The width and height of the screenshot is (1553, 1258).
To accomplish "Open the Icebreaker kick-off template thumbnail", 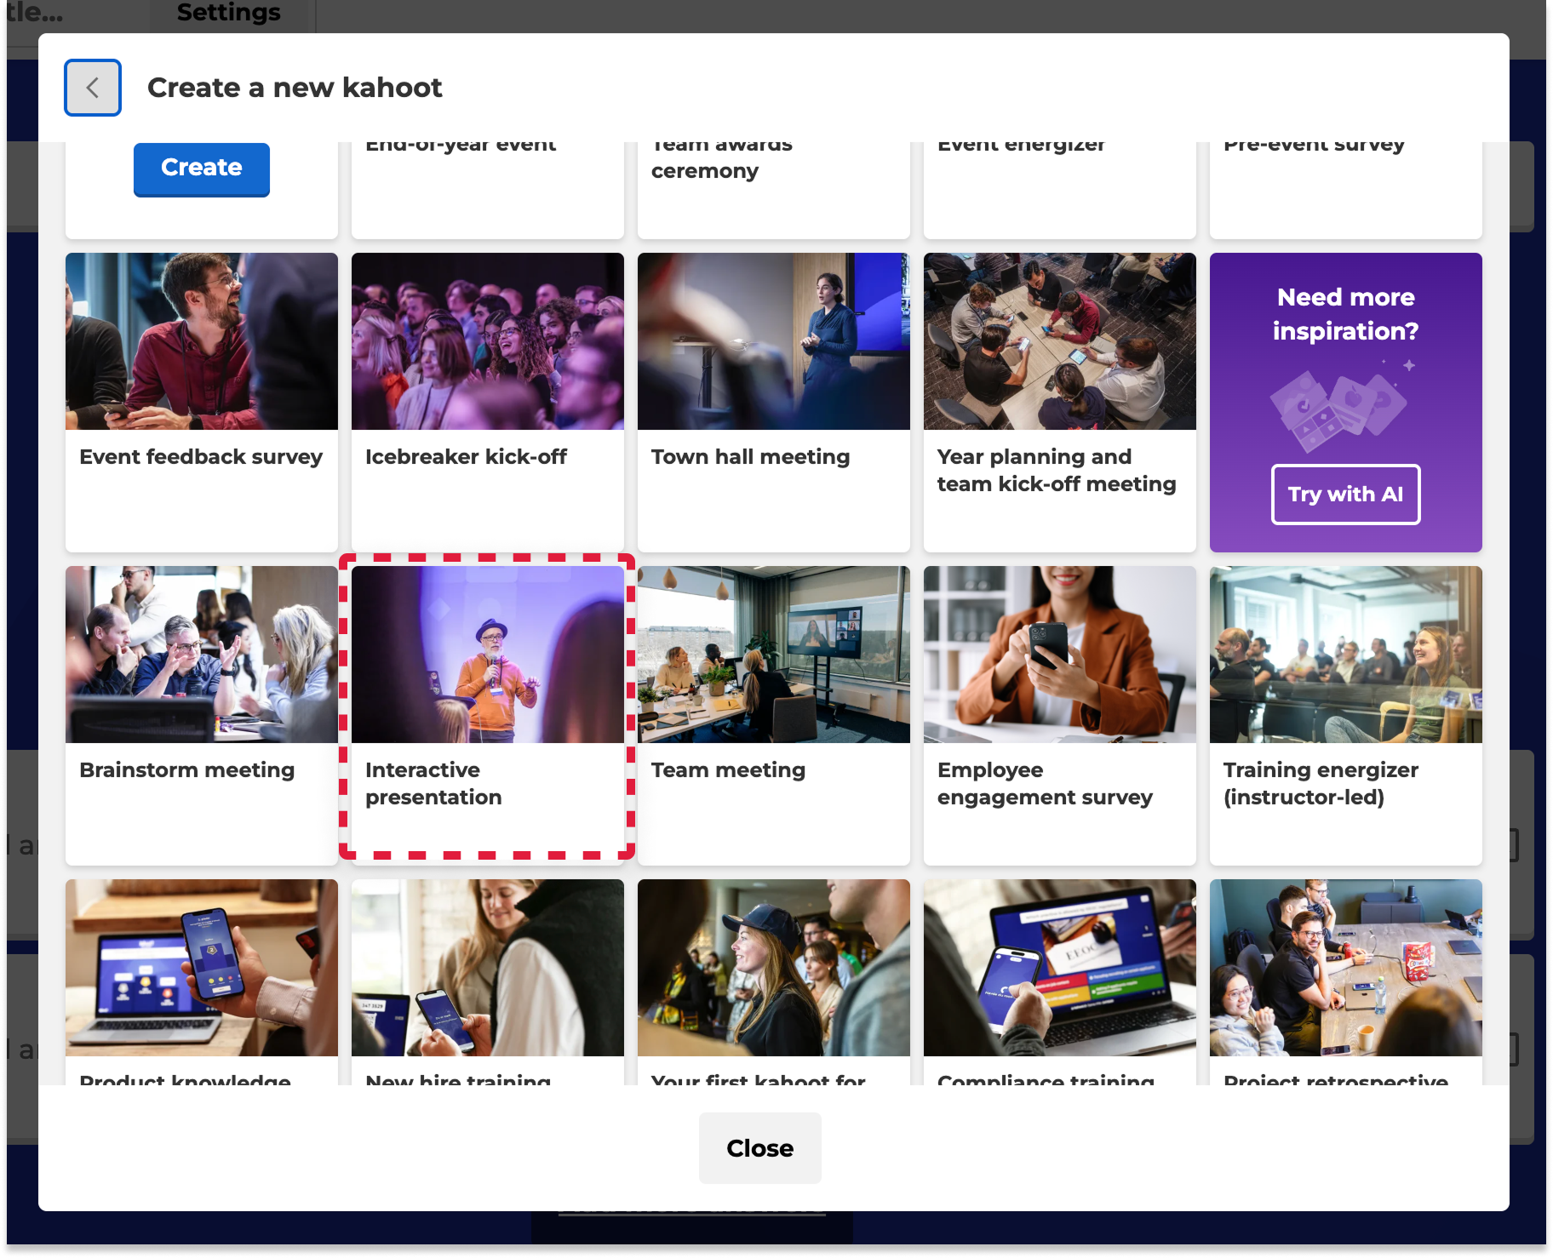I will coord(487,342).
